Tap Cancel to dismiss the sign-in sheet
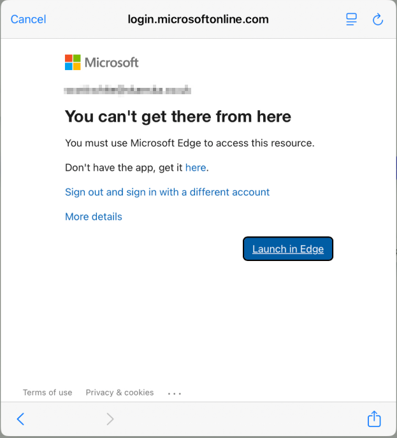The image size is (397, 438). 28,19
